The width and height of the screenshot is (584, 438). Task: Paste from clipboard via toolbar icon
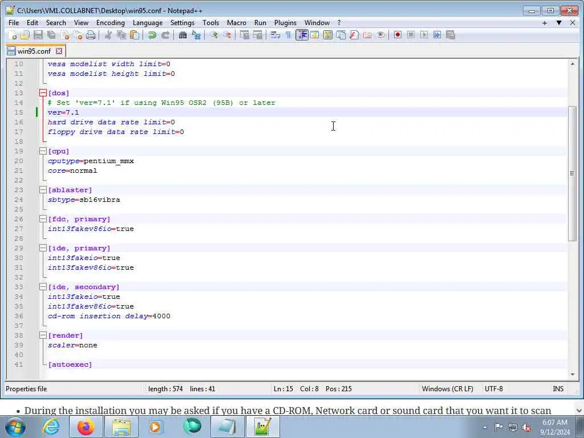pos(135,35)
